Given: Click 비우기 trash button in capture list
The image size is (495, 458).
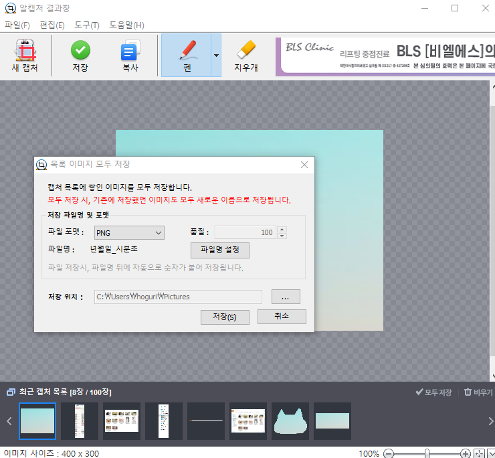Looking at the screenshot, I should [478, 392].
